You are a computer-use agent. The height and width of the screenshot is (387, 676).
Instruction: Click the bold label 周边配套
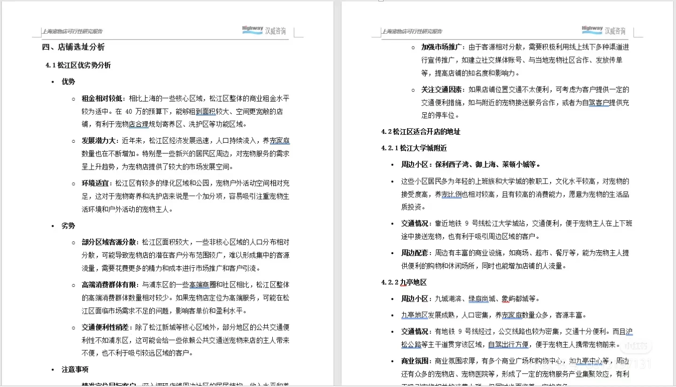415,253
